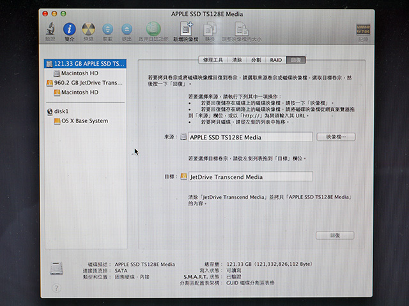This screenshot has width=409, height=306.
Task: Click the Burn (燒錄) radiation icon
Action: click(x=88, y=29)
